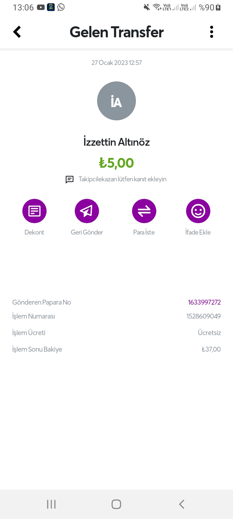Image resolution: width=233 pixels, height=519 pixels.
Task: Tap the ₺5,00 transfer amount
Action: [x=116, y=163]
